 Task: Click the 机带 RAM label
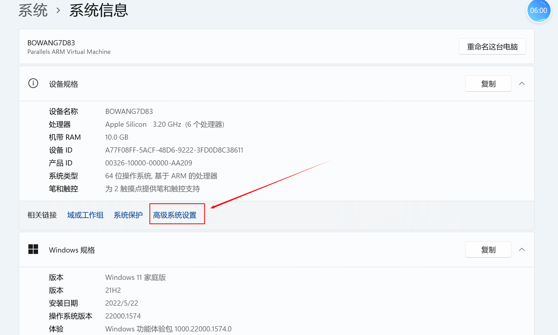65,137
